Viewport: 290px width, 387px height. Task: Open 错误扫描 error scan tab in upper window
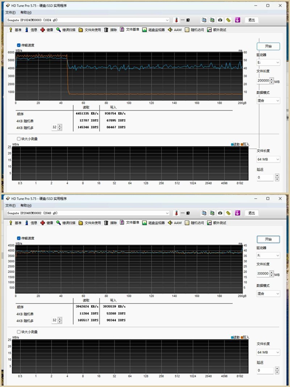pos(66,30)
